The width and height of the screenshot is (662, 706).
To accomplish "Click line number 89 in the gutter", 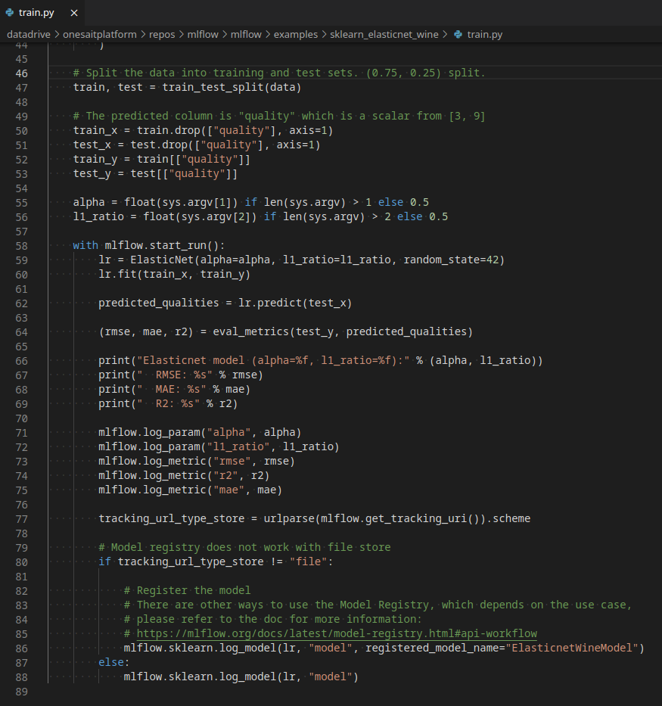I will tap(22, 692).
